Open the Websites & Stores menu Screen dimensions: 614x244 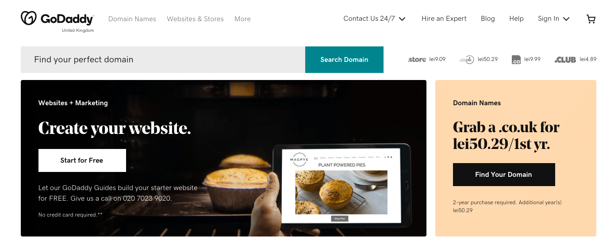[x=195, y=19]
